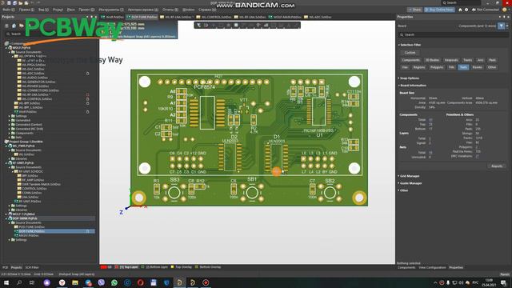The height and width of the screenshot is (288, 512).
Task: Click the second icon in the active bar
Action: [206, 25]
